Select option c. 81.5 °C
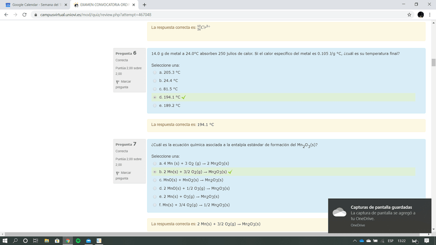Image resolution: width=436 pixels, height=245 pixels. click(x=155, y=89)
